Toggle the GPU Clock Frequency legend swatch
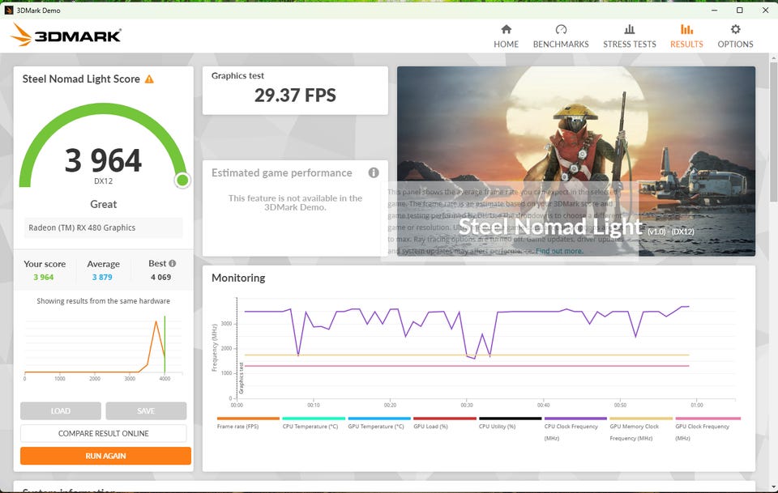This screenshot has width=778, height=493. point(707,419)
